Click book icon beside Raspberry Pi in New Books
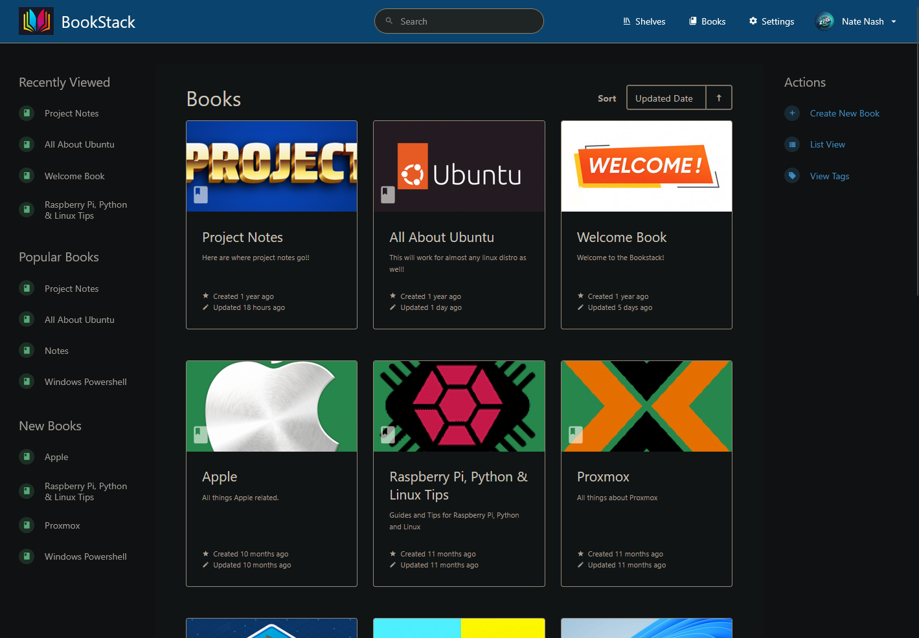919x638 pixels. coord(27,491)
